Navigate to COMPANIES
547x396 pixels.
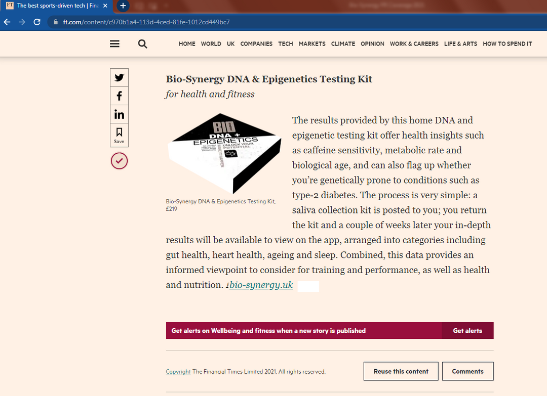point(256,44)
